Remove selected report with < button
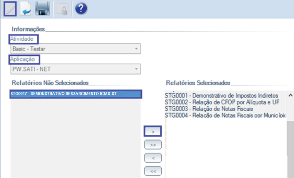This screenshot has width=294, height=178. click(x=153, y=158)
